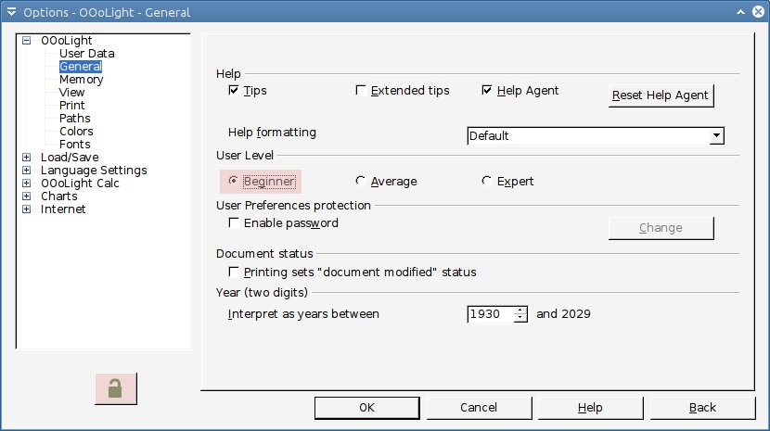Expand the Charts tree node
Viewport: 770px width, 431px height.
coord(27,196)
